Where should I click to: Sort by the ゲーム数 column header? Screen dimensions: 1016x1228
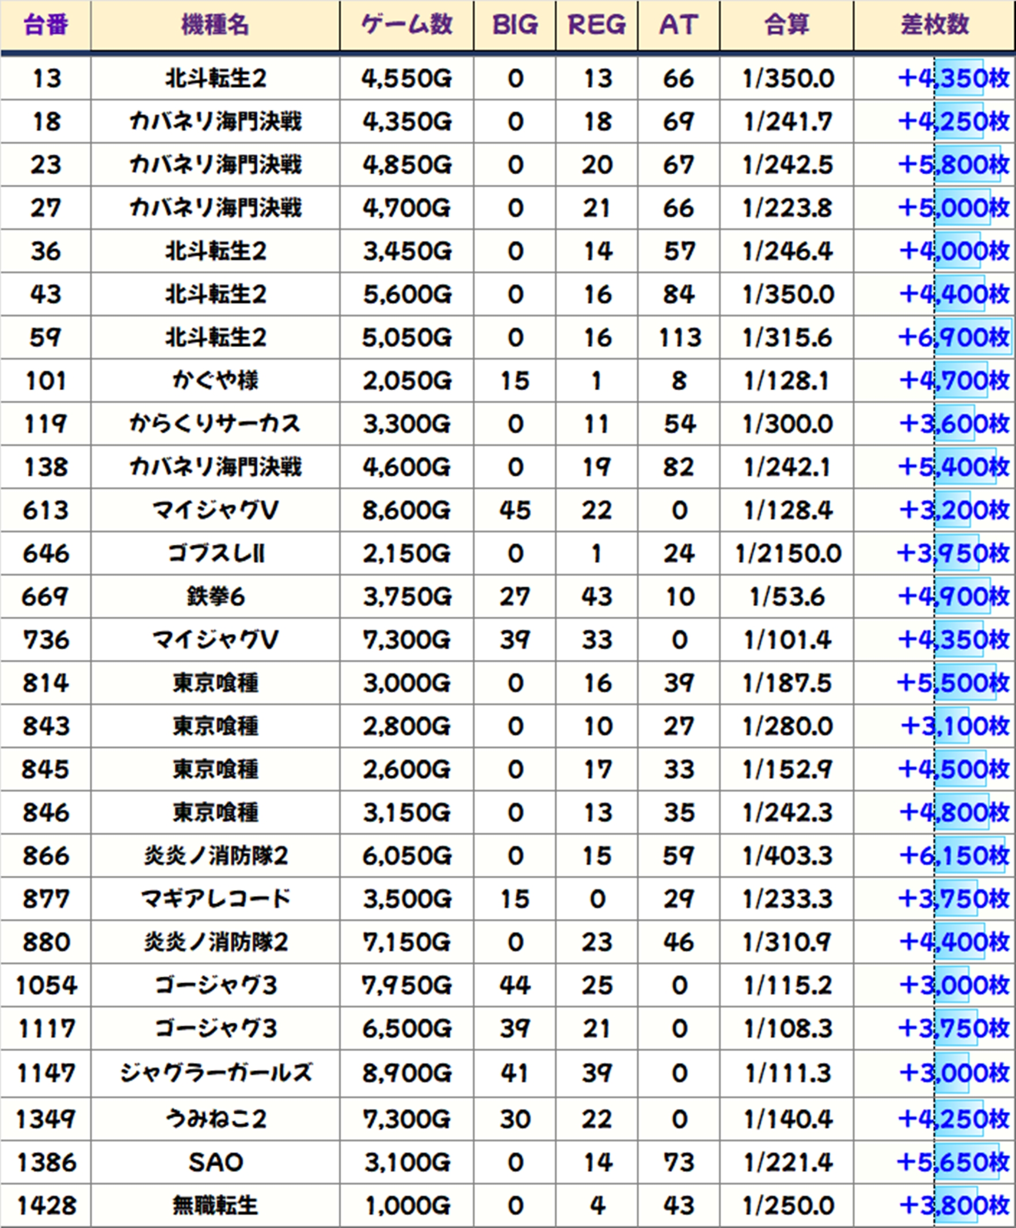coord(406,25)
